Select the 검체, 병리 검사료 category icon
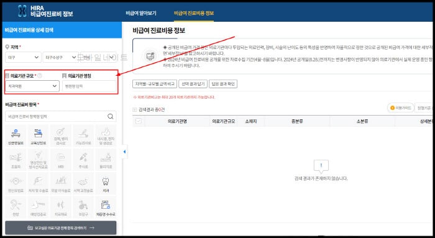Screen dimensions: 435x238 point(61,136)
